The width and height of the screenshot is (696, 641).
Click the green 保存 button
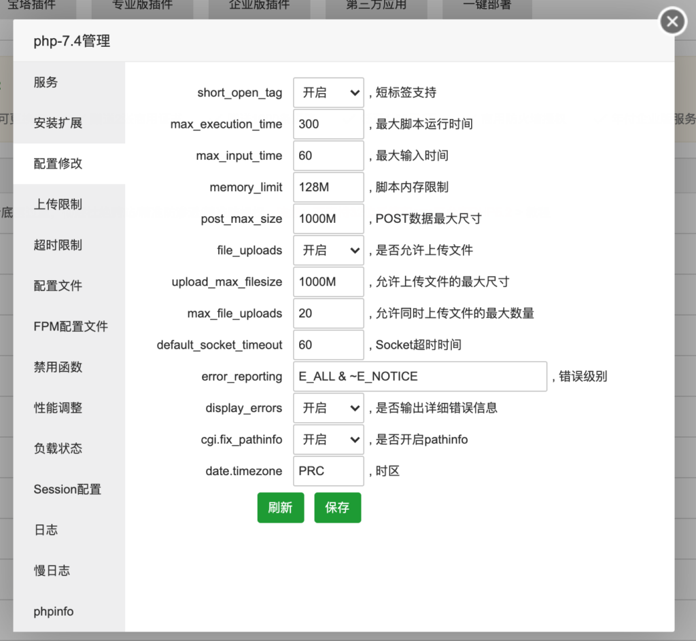click(337, 508)
